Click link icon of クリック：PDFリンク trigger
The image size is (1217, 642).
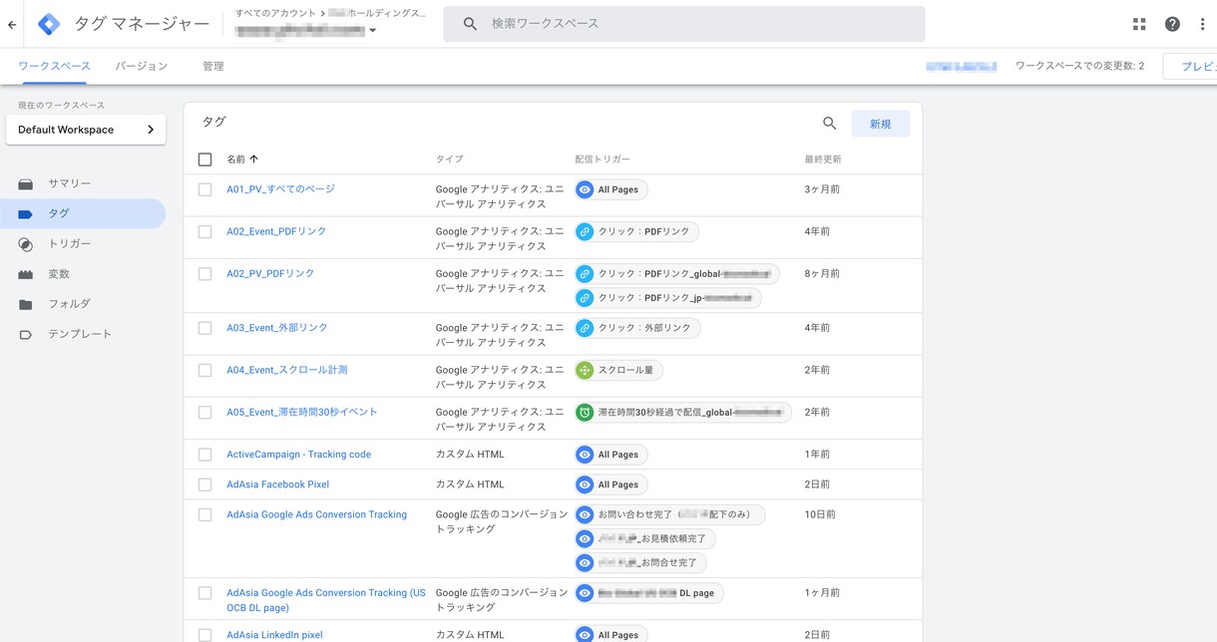(x=585, y=231)
